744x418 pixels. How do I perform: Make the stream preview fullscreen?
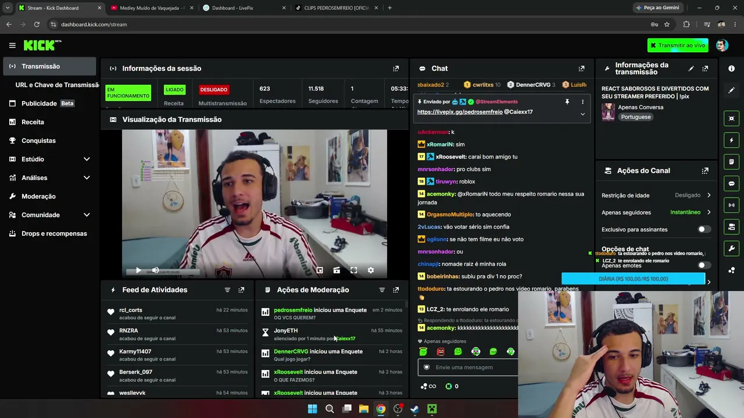point(353,270)
